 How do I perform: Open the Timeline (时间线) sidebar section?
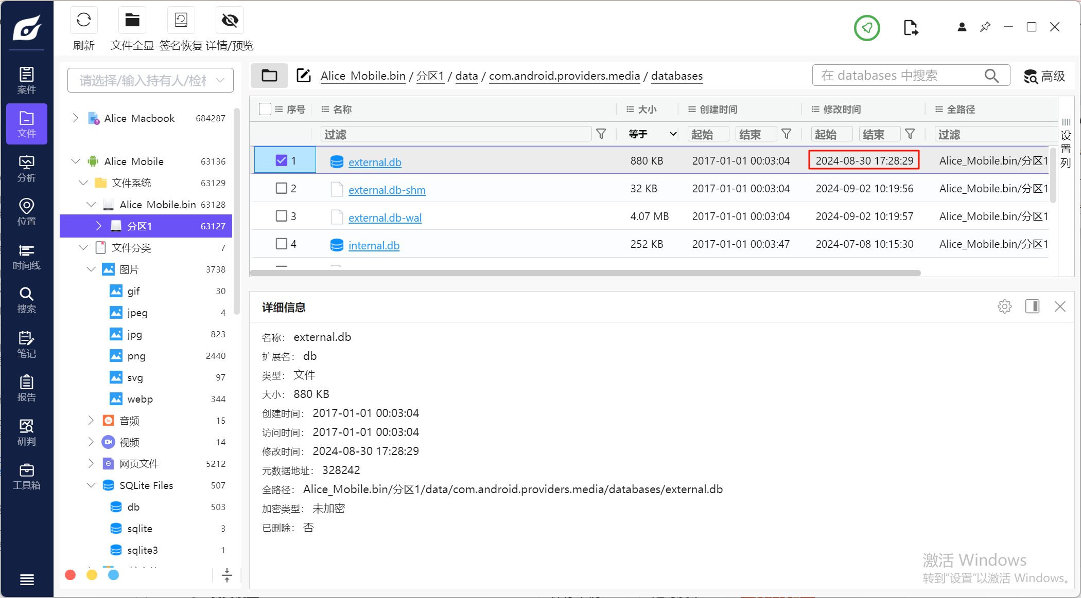point(27,257)
